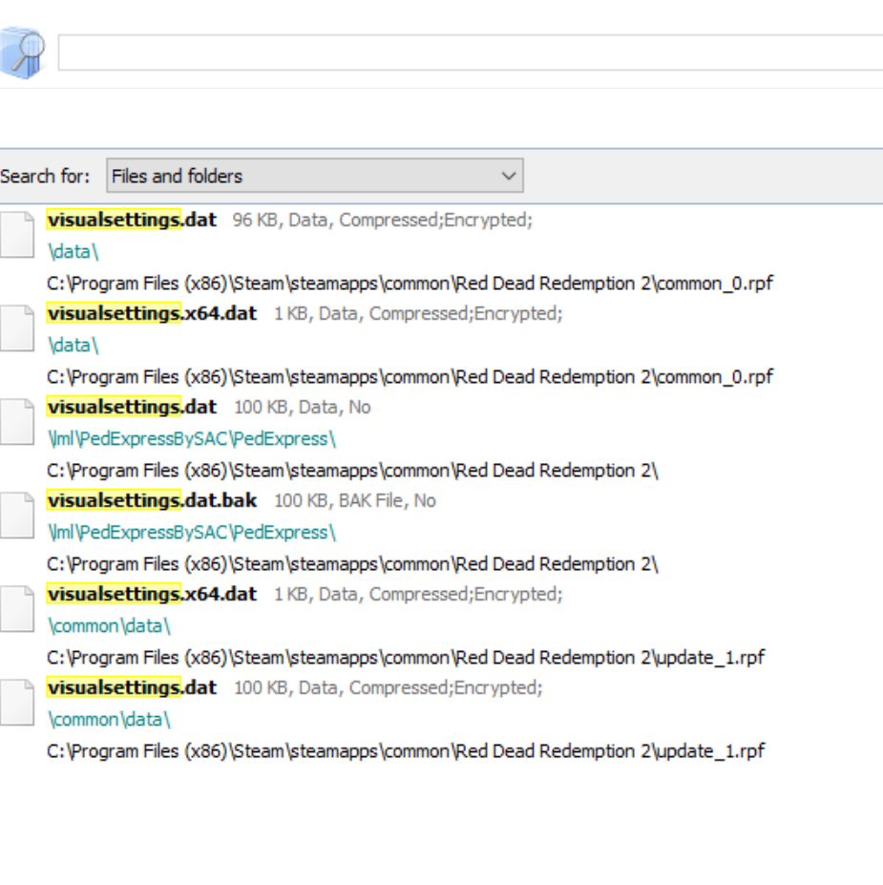Click file icon of uncompressed 100 KB visualsettings.dat
The image size is (883, 885).
tap(16, 422)
